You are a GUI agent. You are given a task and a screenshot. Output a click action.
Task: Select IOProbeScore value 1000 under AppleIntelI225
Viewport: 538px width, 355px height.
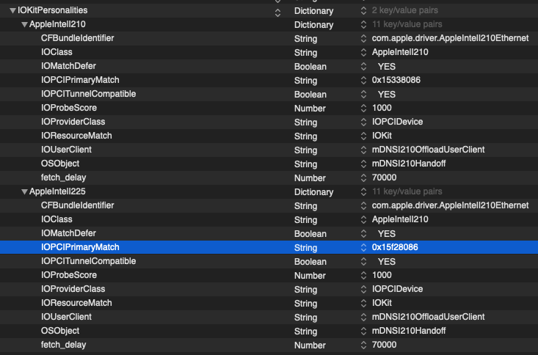pyautogui.click(x=382, y=275)
